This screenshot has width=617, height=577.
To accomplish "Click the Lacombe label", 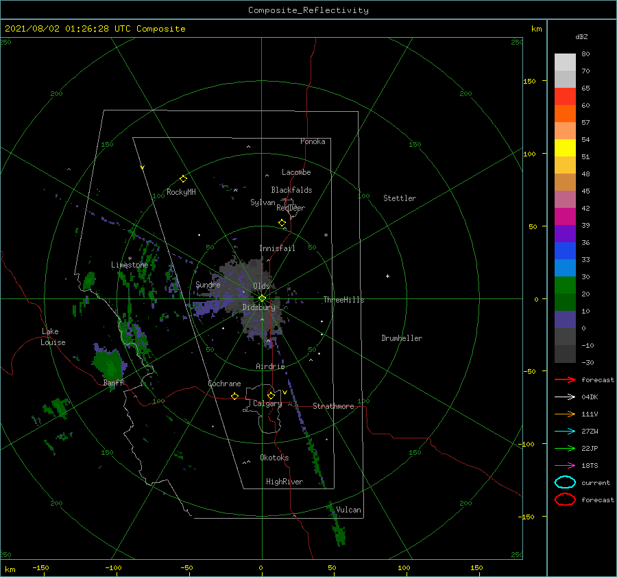I will (296, 172).
